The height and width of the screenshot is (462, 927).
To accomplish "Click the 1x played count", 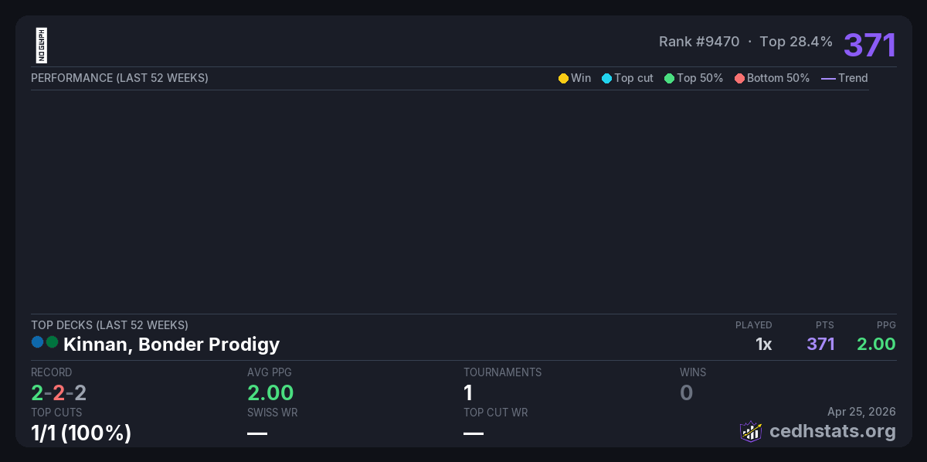I will tap(763, 345).
